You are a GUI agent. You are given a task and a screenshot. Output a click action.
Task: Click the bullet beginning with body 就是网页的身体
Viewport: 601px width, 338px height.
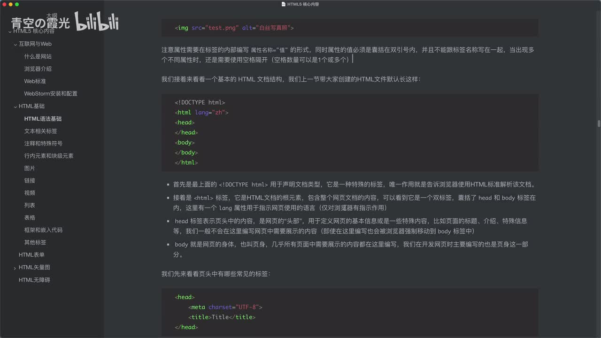coord(351,249)
